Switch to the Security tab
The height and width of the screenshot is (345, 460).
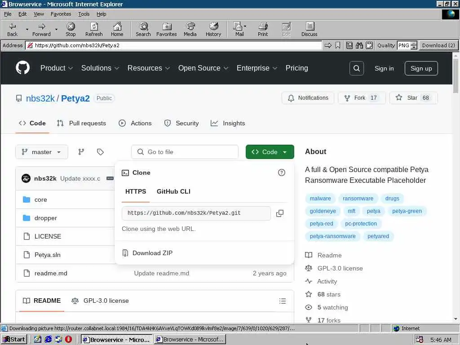pyautogui.click(x=181, y=123)
